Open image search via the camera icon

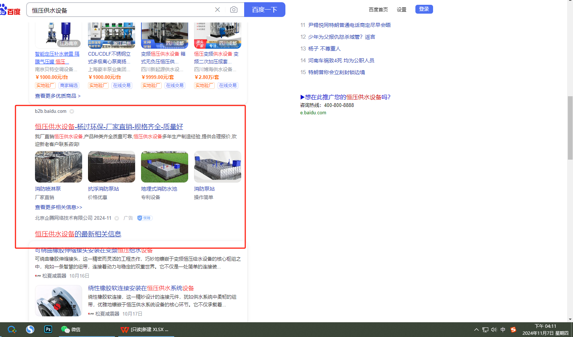(x=234, y=10)
